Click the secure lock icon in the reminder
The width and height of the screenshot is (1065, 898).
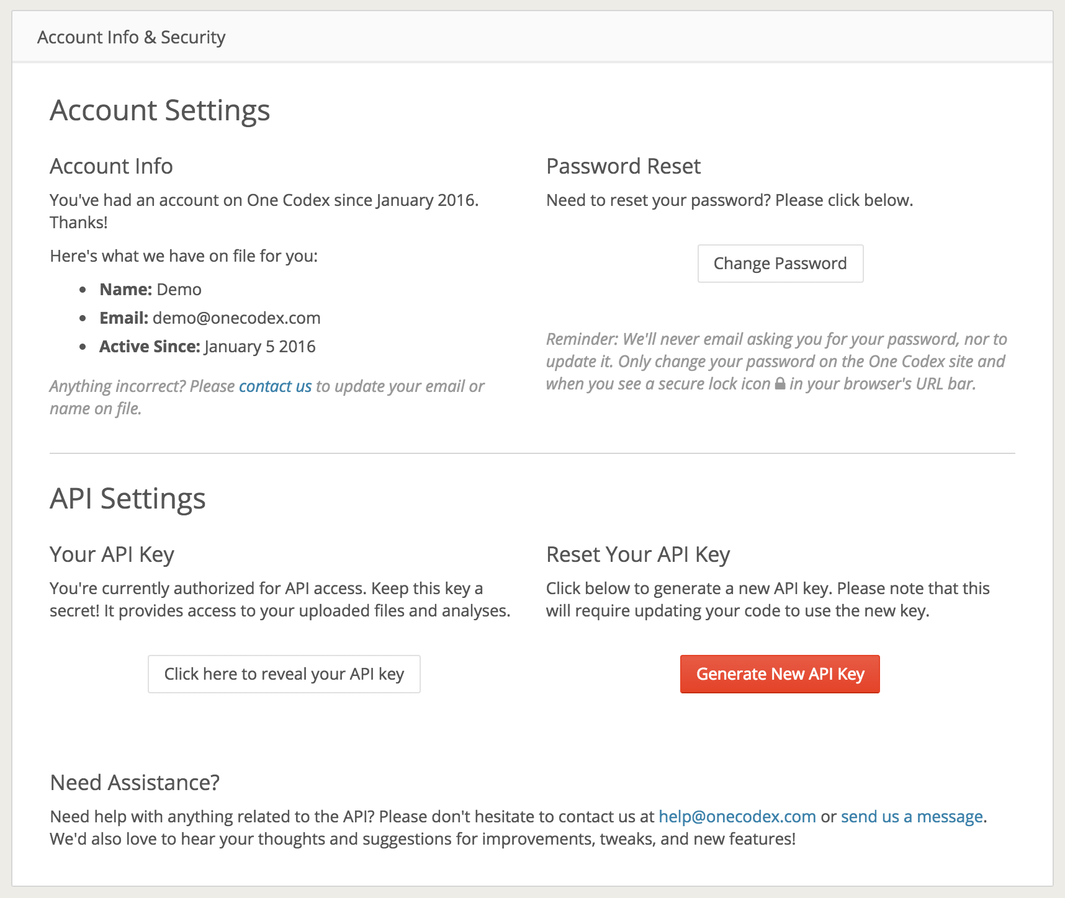pos(780,384)
